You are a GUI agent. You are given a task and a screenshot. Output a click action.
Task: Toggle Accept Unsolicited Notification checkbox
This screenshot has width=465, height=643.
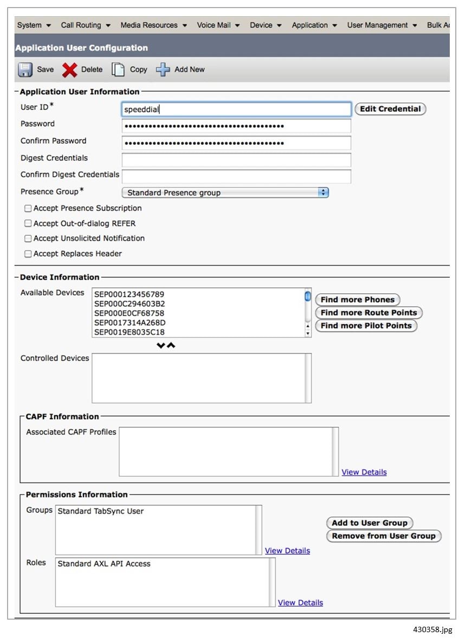tap(28, 239)
